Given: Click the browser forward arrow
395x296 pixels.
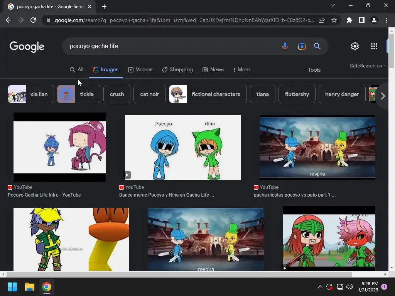Looking at the screenshot, I should pos(21,20).
